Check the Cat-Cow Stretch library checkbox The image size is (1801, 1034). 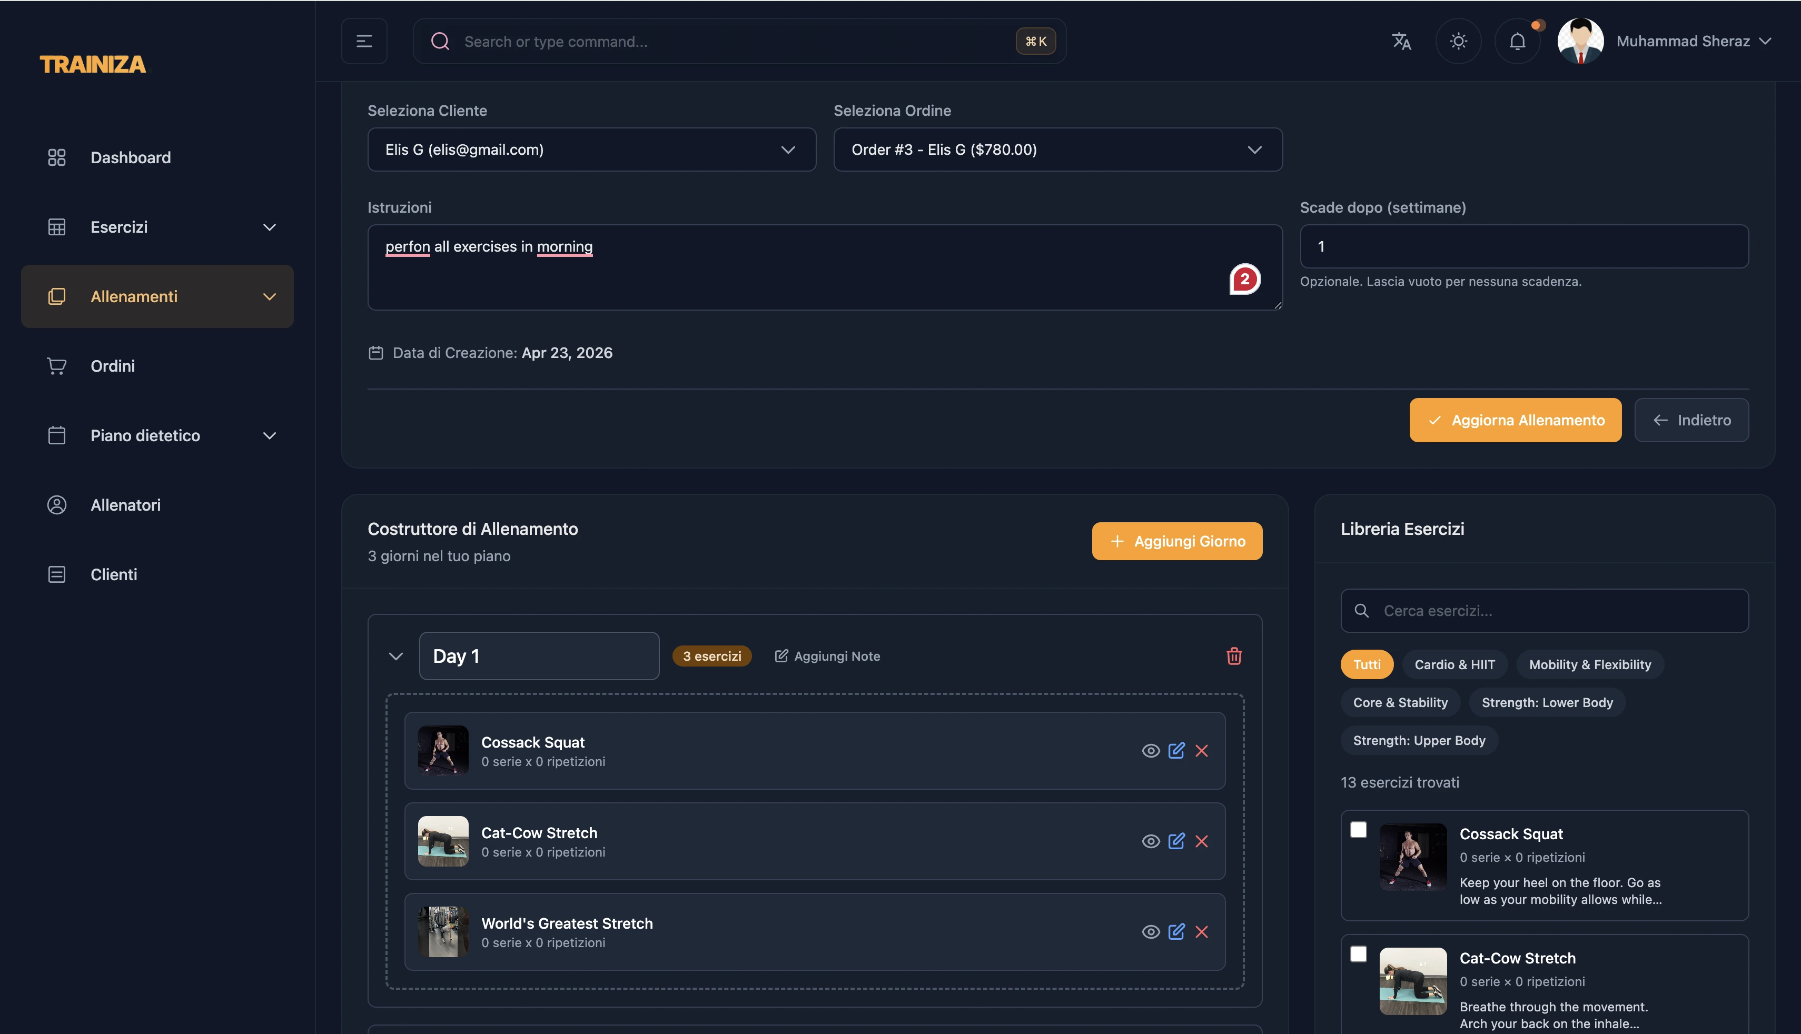click(x=1358, y=955)
